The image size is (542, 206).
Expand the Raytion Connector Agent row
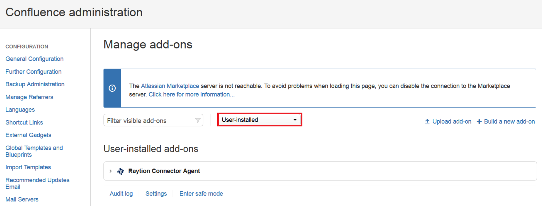coord(111,171)
